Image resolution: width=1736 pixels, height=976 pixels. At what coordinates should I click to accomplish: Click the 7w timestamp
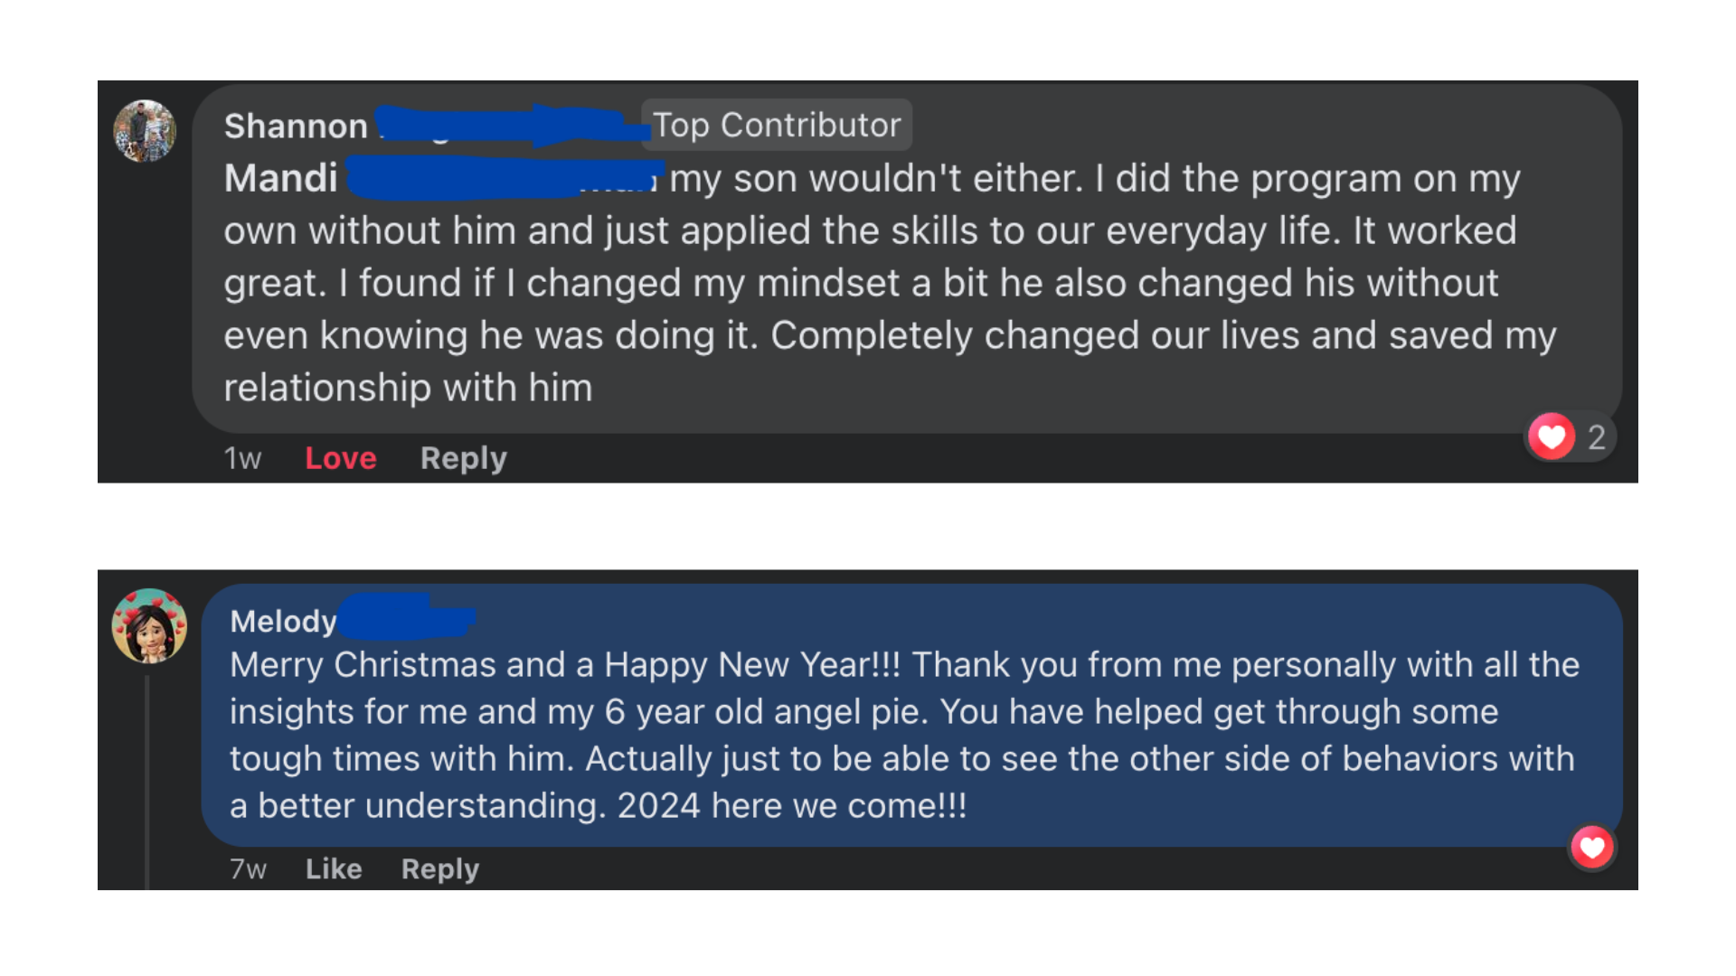click(248, 868)
